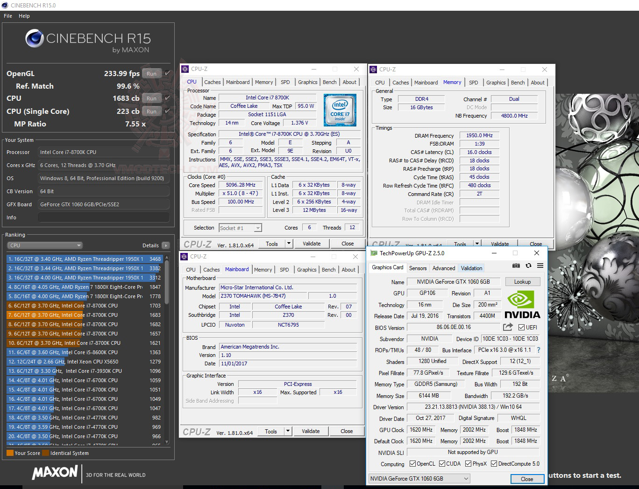Click Close button in GPU-Z
The width and height of the screenshot is (639, 489).
coord(527,479)
